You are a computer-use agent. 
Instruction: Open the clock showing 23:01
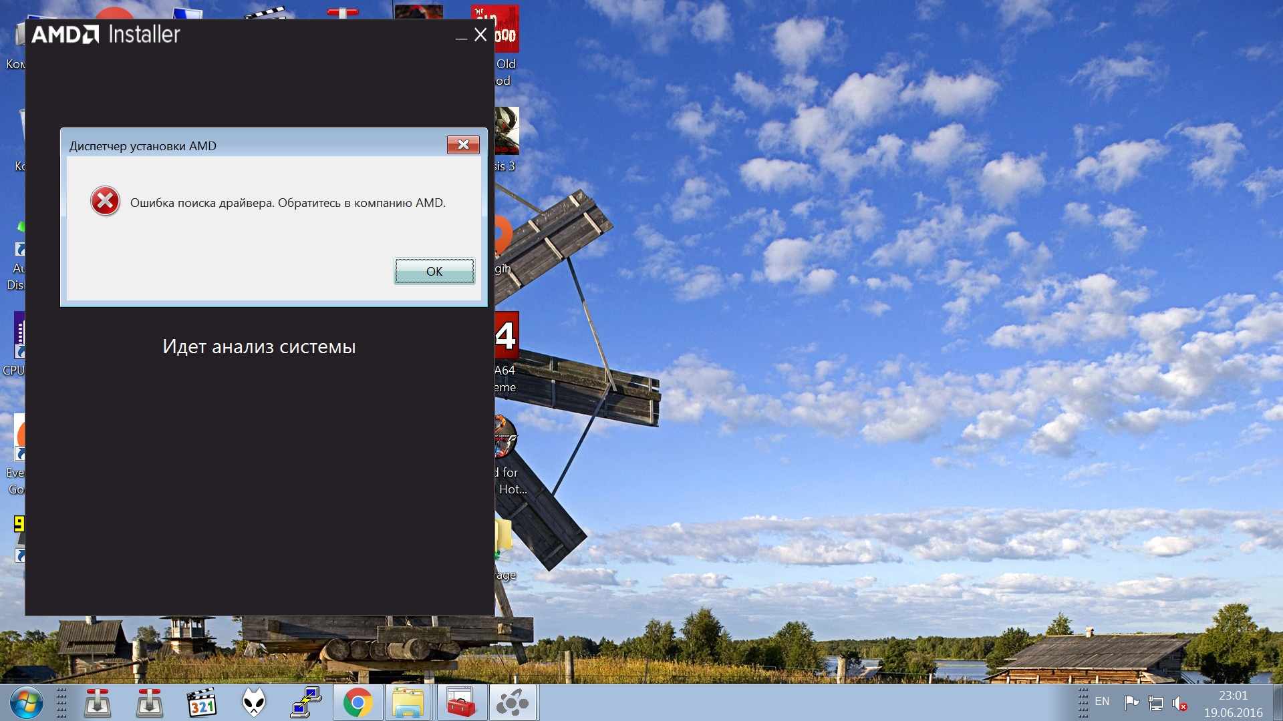[x=1233, y=704]
